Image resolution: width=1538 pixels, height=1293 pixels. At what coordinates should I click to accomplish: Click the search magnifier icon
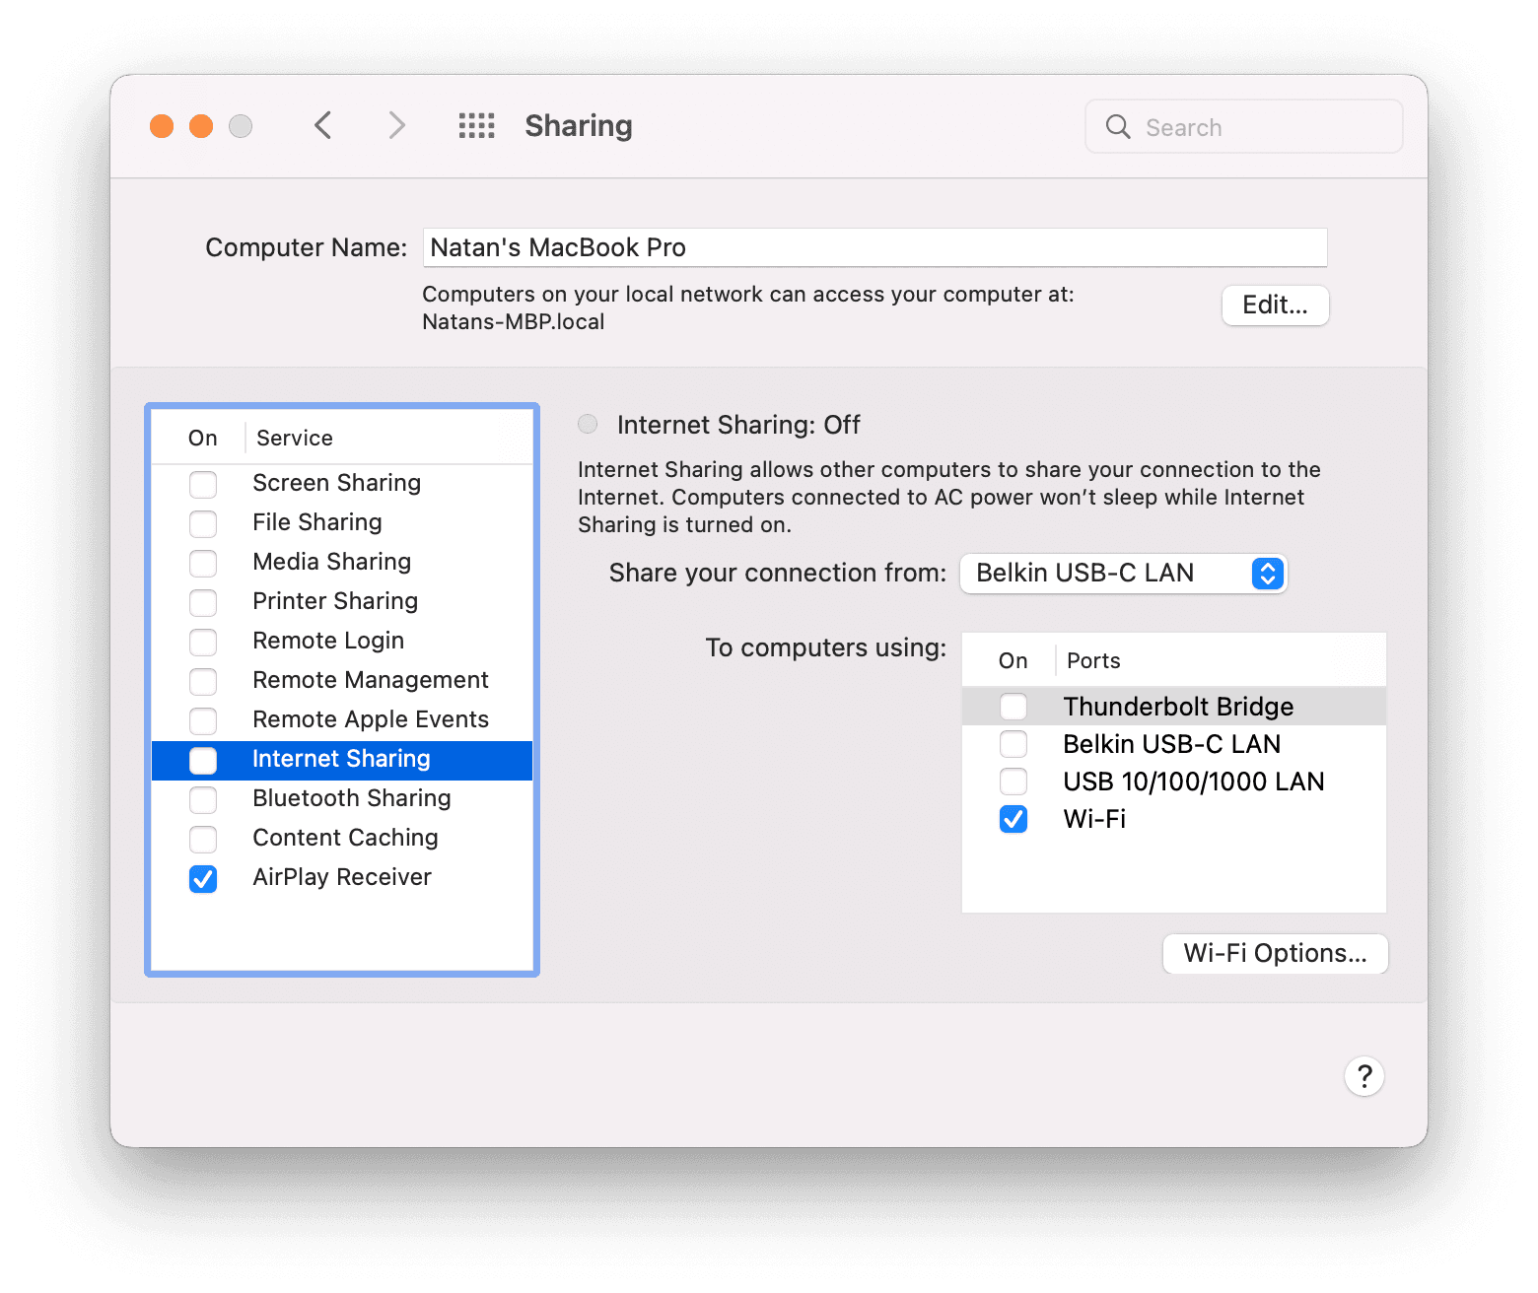tap(1118, 127)
